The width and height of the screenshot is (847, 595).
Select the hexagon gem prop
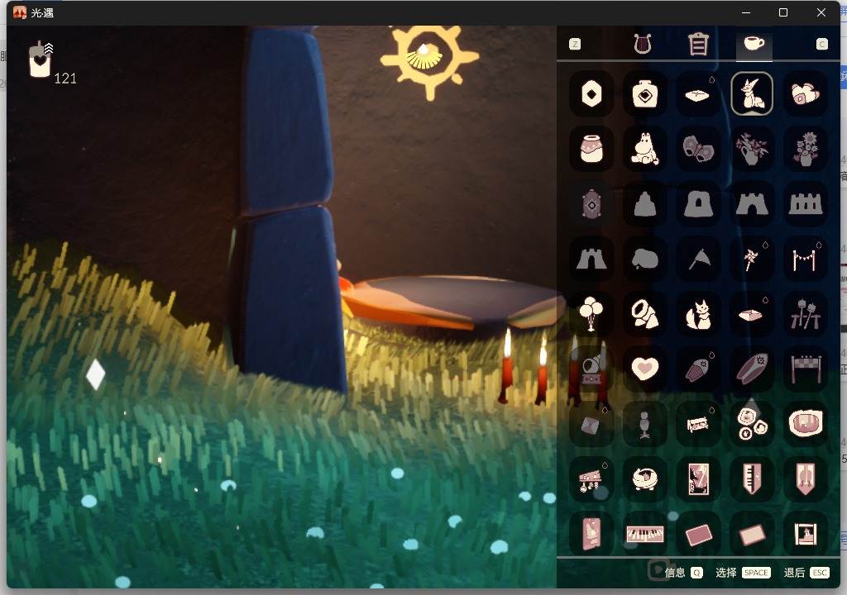point(591,94)
